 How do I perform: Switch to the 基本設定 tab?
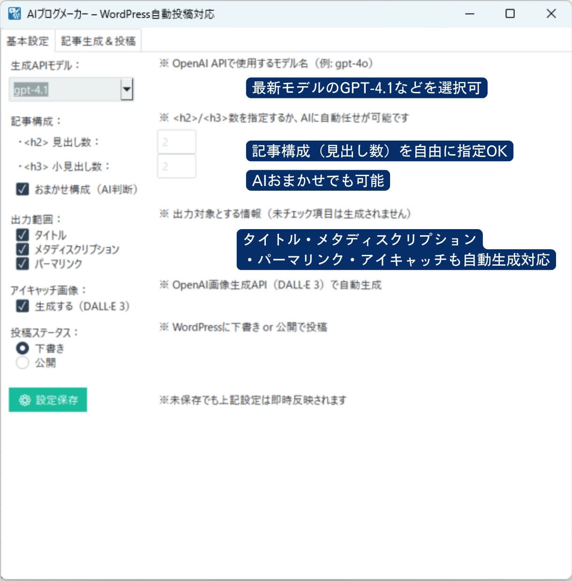click(28, 41)
